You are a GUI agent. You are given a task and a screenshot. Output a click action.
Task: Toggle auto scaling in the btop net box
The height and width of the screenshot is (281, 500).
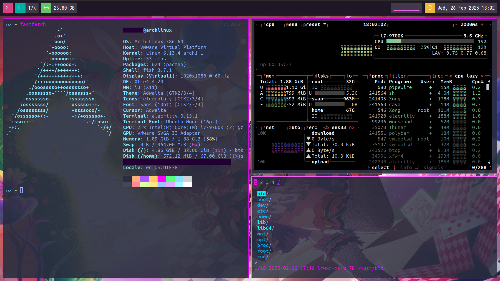pos(295,127)
